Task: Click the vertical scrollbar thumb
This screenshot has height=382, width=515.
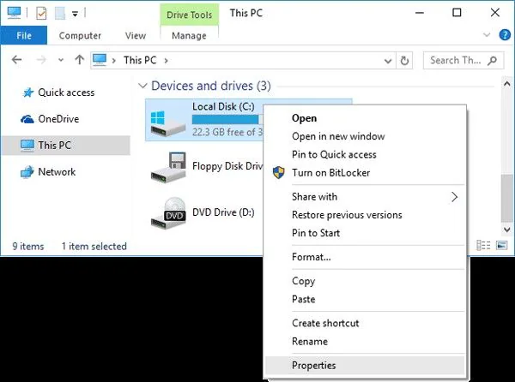Action: point(506,199)
